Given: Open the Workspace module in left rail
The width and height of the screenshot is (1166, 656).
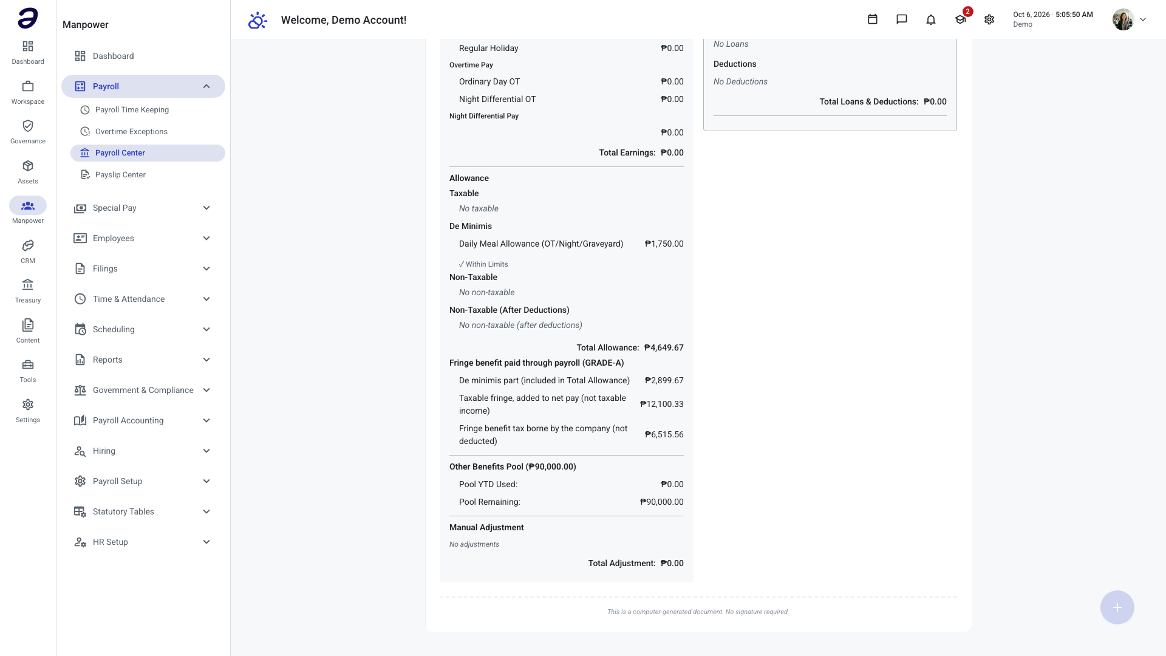Looking at the screenshot, I should [28, 92].
